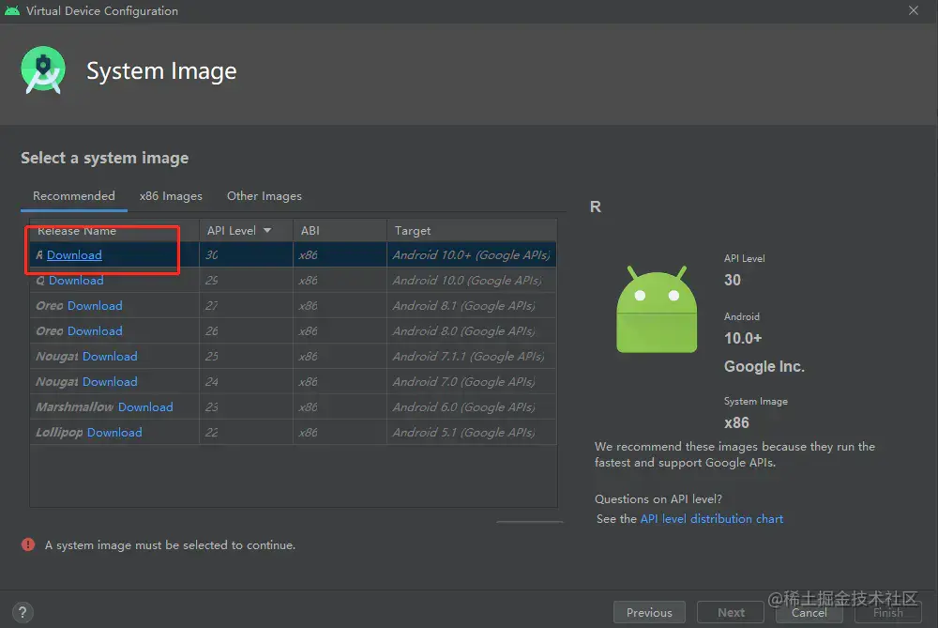Select the Android 8.0 (Google APIs) row
The image size is (938, 628).
click(x=293, y=331)
